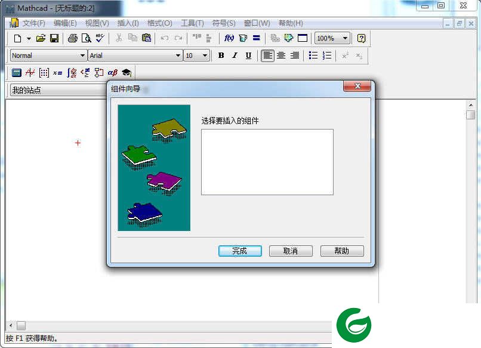Click the 我的站点 address field

pyautogui.click(x=58, y=90)
